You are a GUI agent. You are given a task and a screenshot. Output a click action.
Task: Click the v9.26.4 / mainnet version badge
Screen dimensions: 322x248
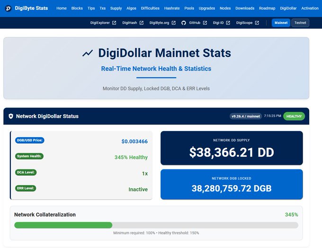[246, 116]
